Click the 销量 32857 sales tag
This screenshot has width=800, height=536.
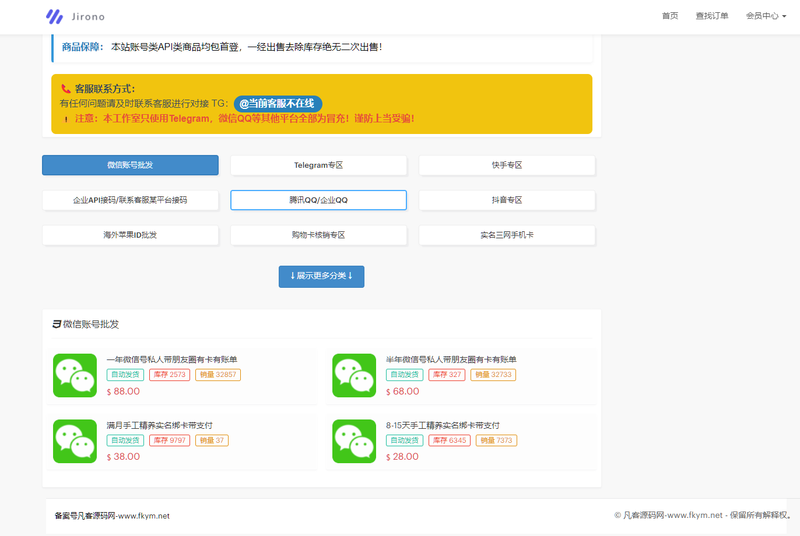(218, 375)
